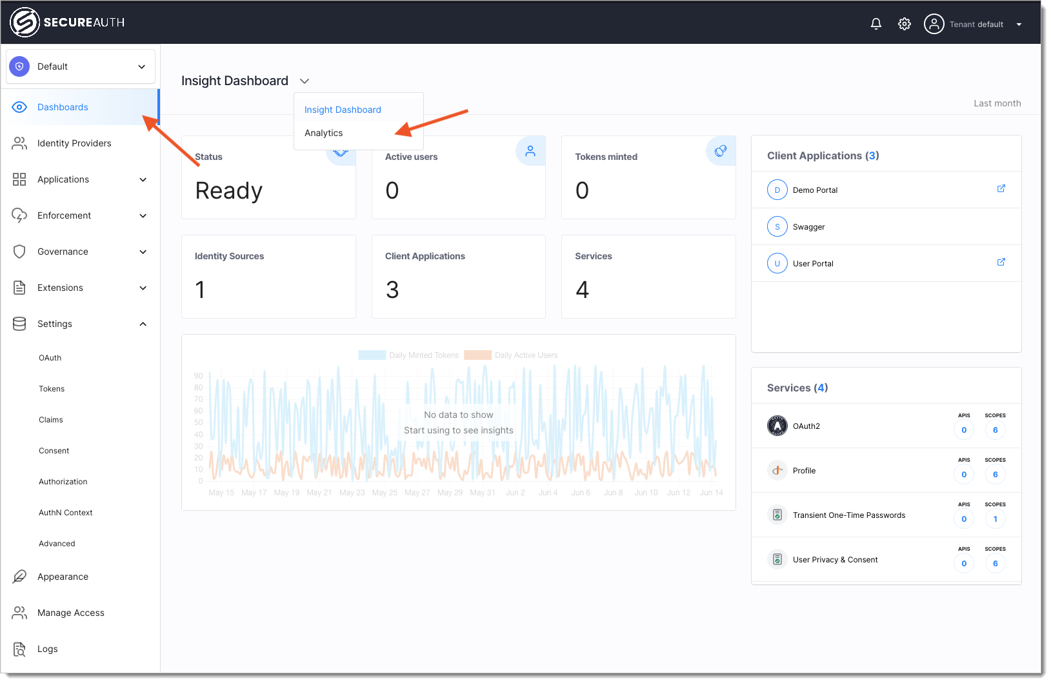
Task: Click the Tokens minted icon
Action: [721, 151]
